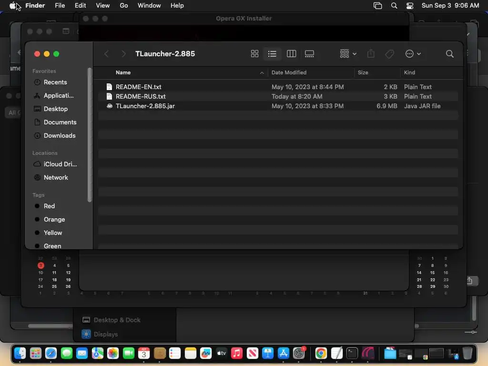Screen dimensions: 488x366
Task: Open App Store from the Dock
Action: [x=283, y=353]
